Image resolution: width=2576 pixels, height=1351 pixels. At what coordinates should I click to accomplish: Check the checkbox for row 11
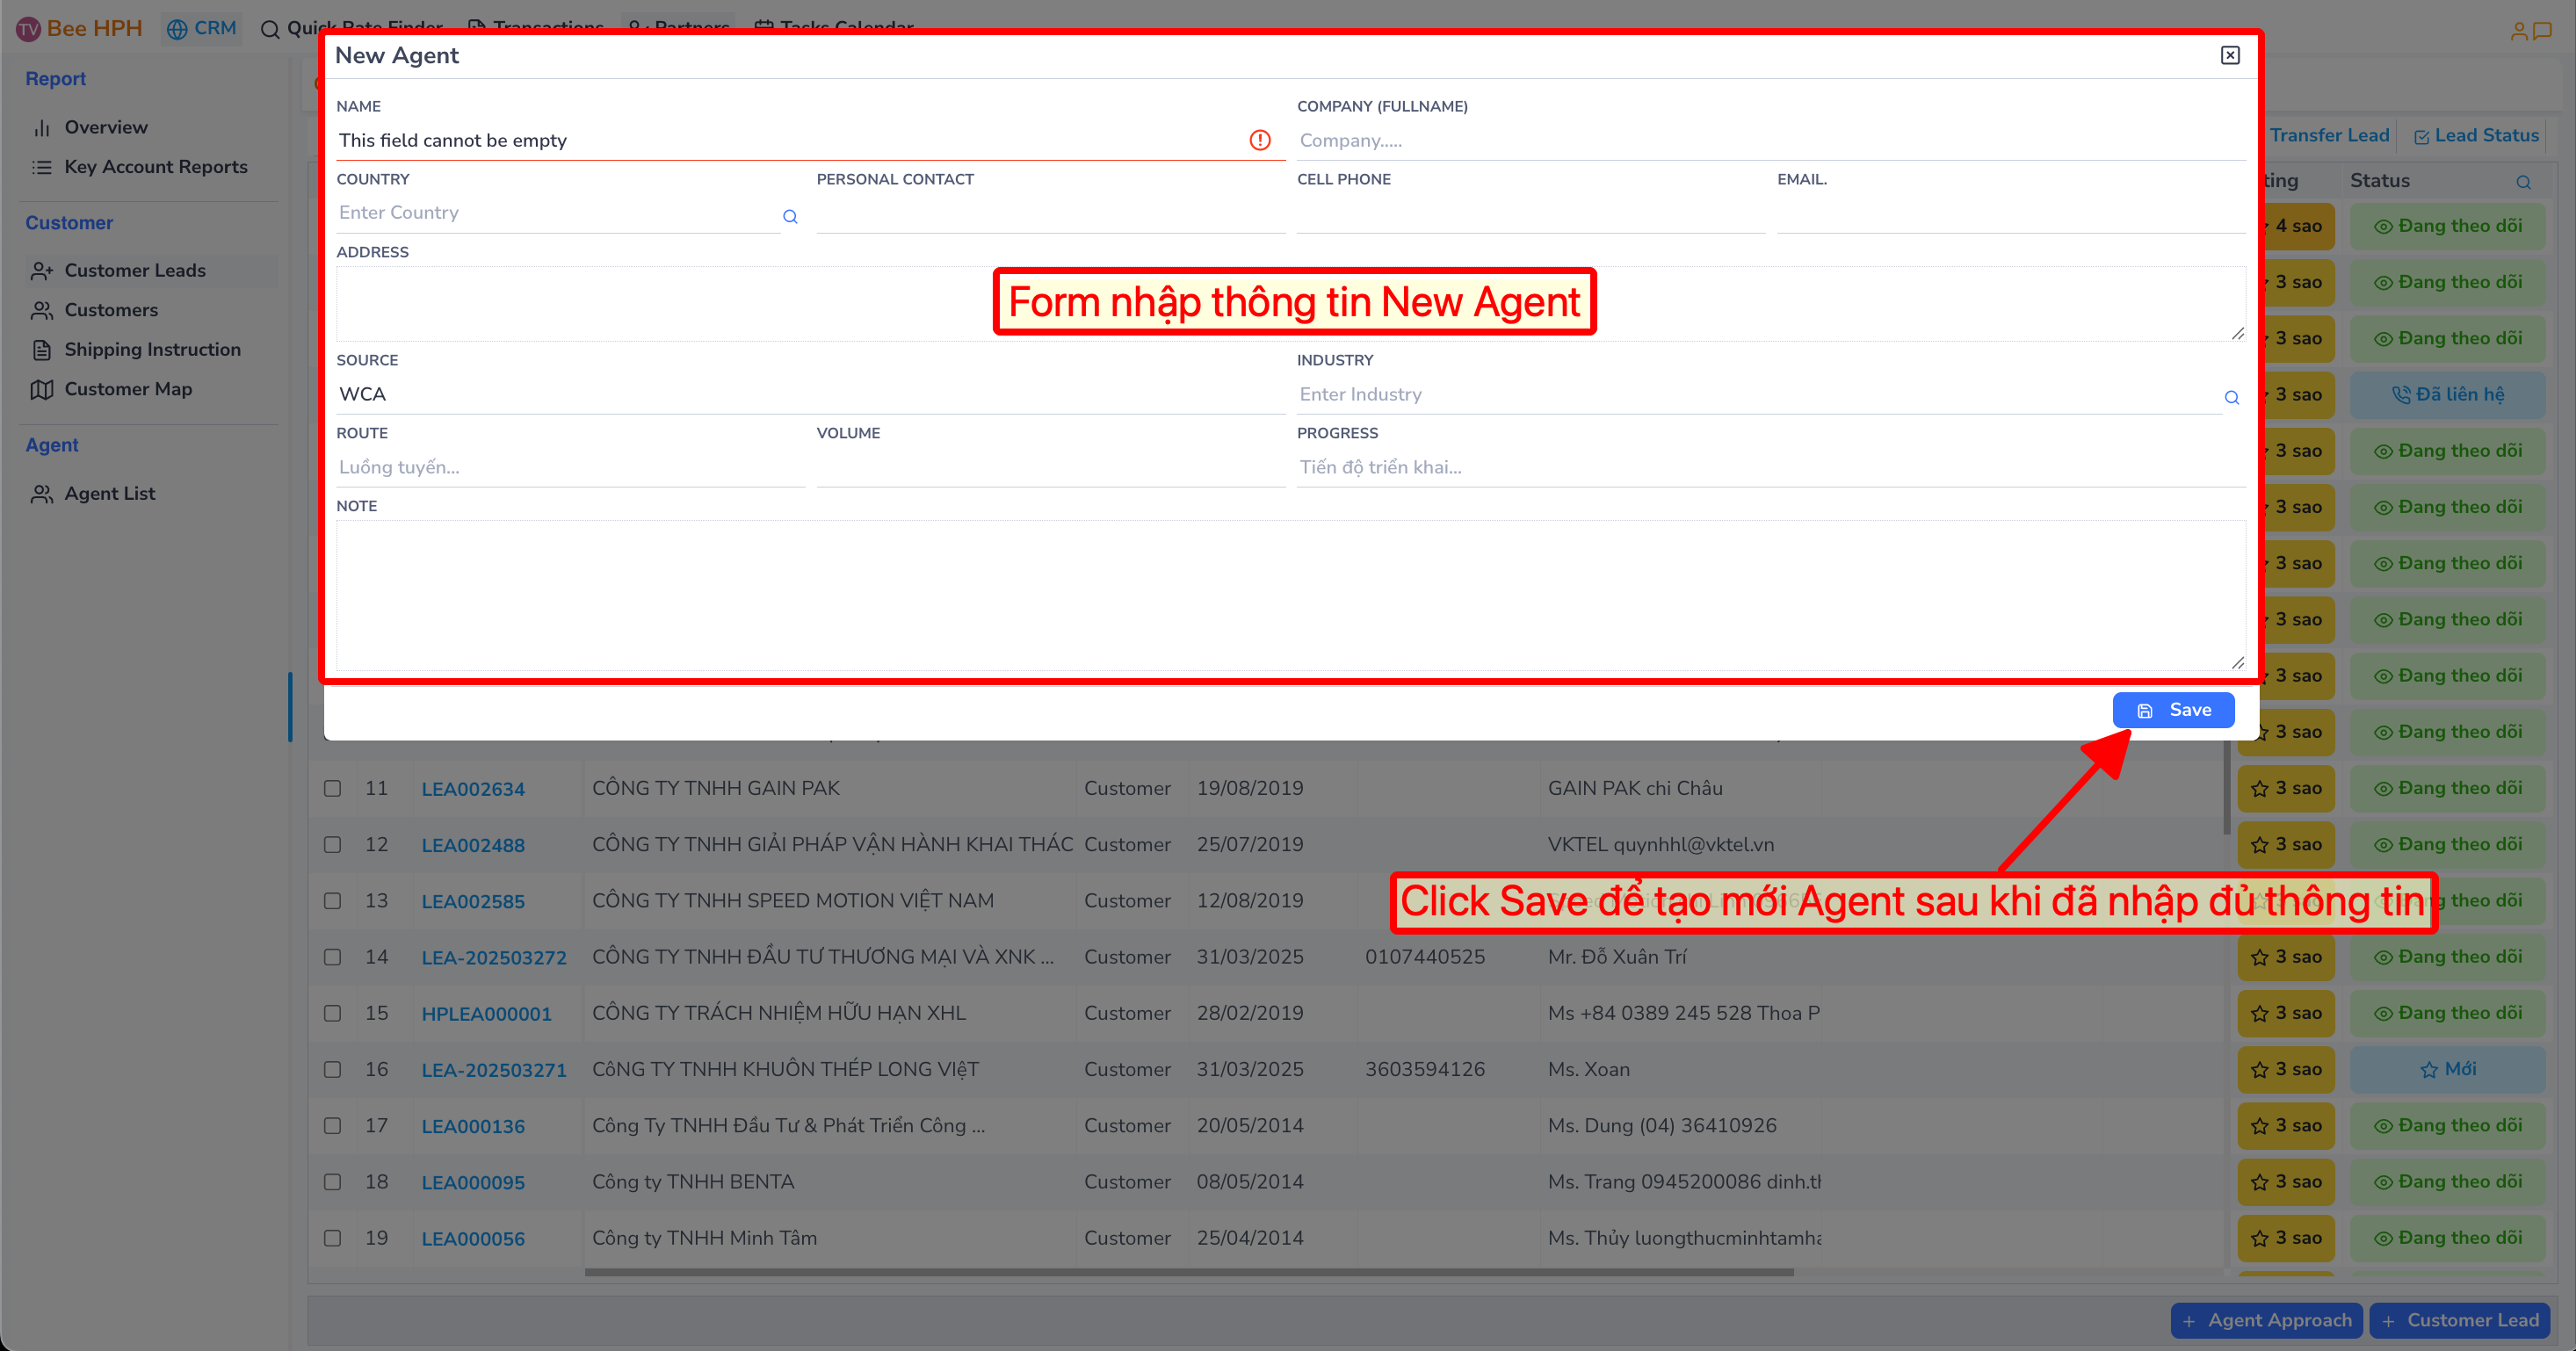(x=333, y=788)
